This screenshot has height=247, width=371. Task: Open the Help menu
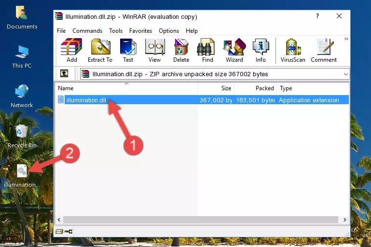[192, 31]
